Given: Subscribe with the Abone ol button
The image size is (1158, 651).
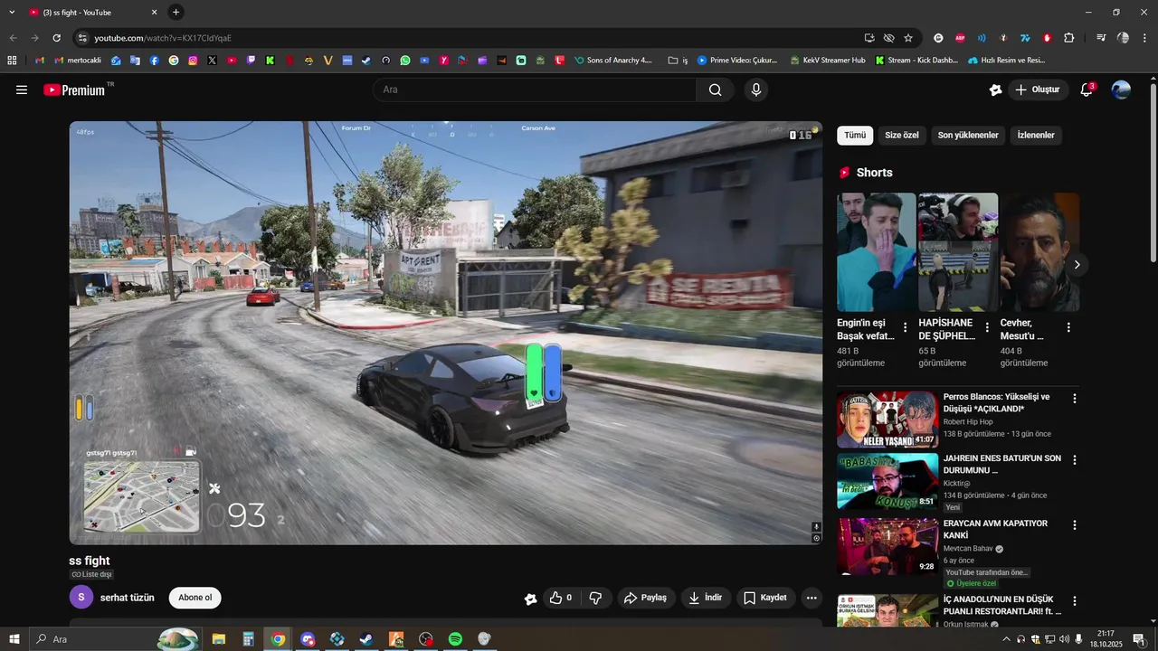Looking at the screenshot, I should 195,598.
